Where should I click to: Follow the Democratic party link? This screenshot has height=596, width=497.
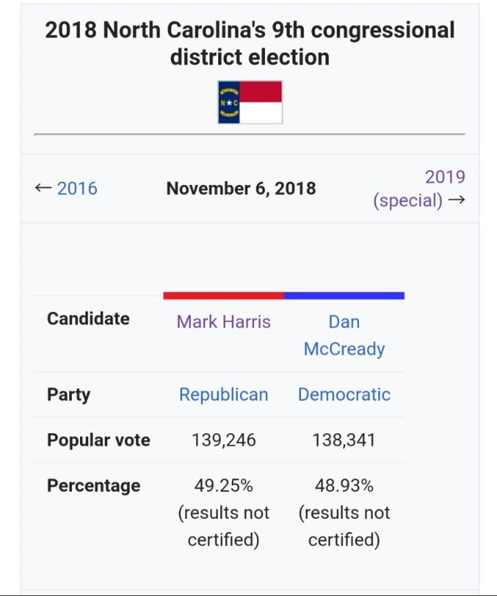tap(344, 395)
